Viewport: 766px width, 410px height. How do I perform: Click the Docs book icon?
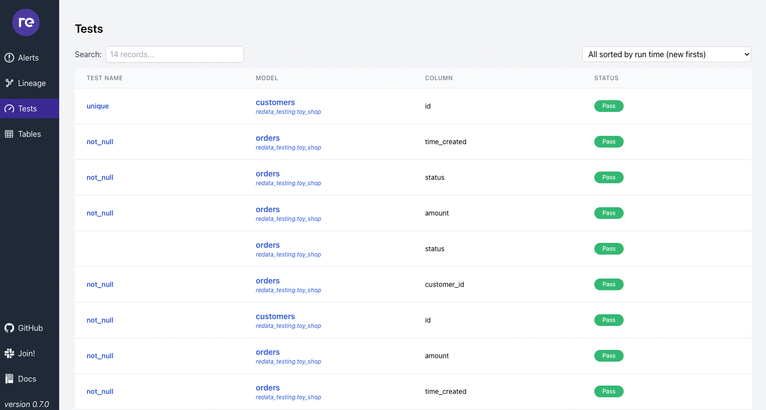9,379
